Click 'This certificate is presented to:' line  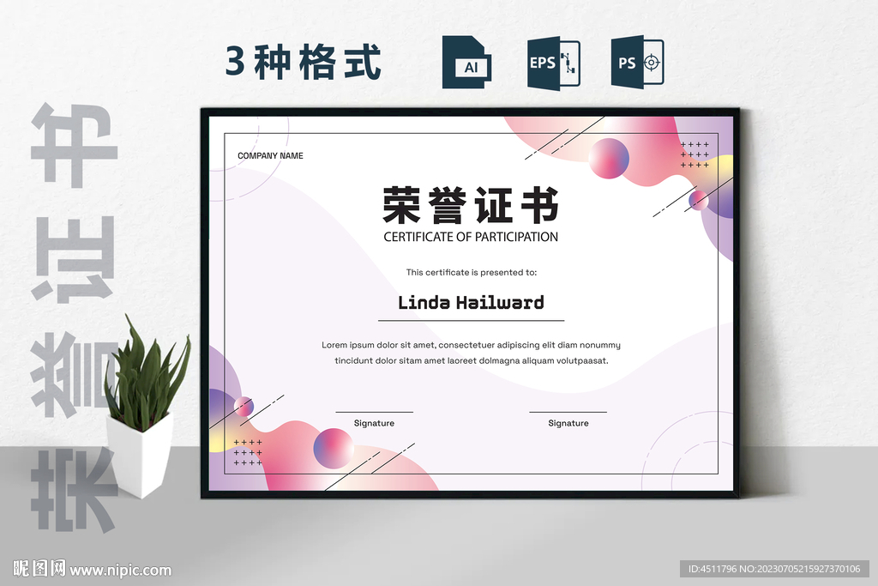472,272
